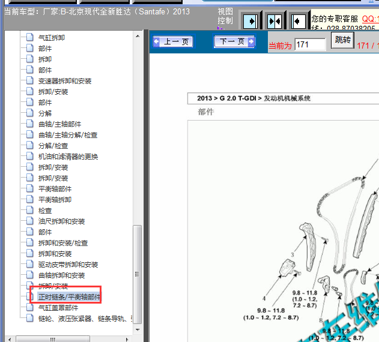Open 驱动皮带拆卸和安装 entry

68,265
